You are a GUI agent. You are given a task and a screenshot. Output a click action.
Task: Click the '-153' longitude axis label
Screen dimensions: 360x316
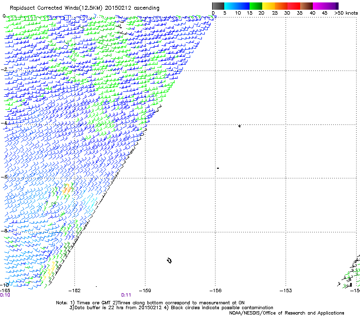point(286,291)
